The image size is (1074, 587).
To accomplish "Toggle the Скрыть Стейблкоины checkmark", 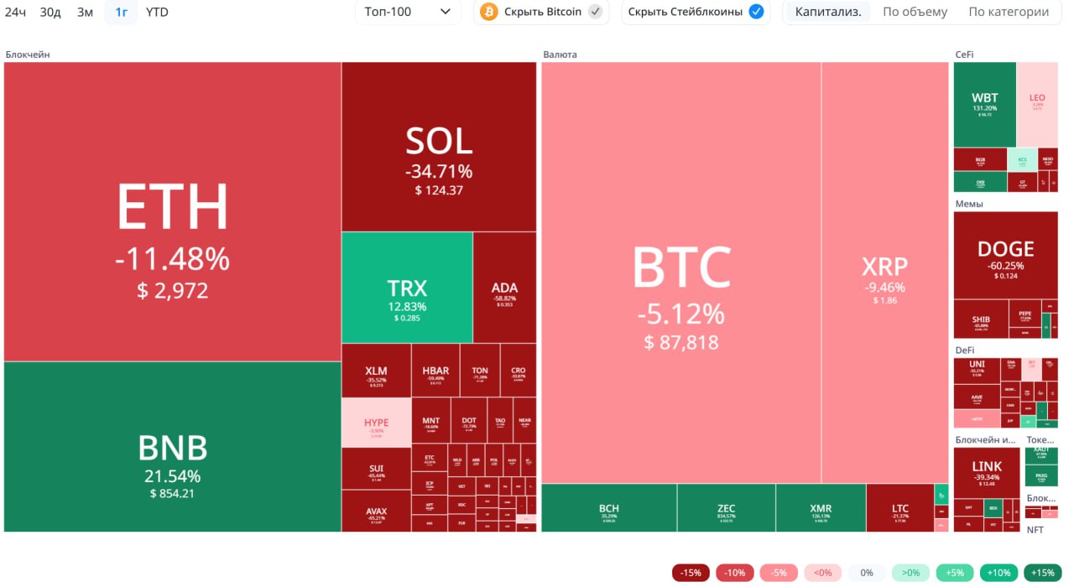I will 756,12.
